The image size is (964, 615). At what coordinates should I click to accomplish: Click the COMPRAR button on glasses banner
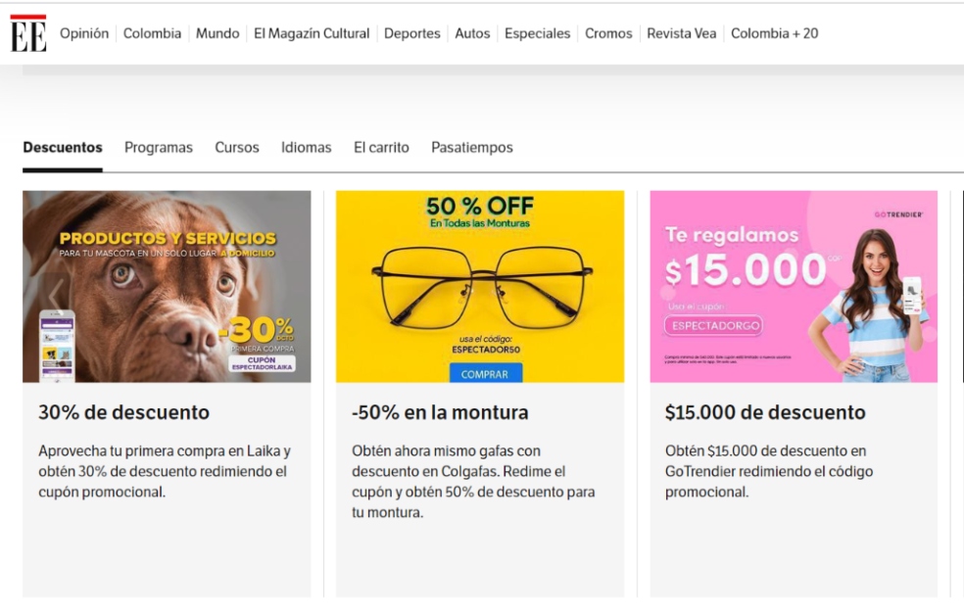tap(485, 373)
